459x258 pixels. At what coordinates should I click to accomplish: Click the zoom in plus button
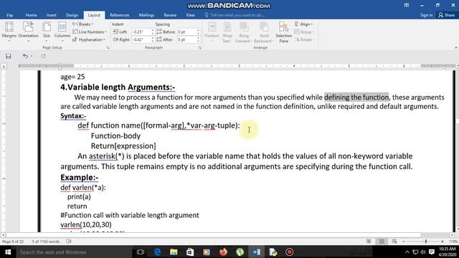tap(443, 242)
